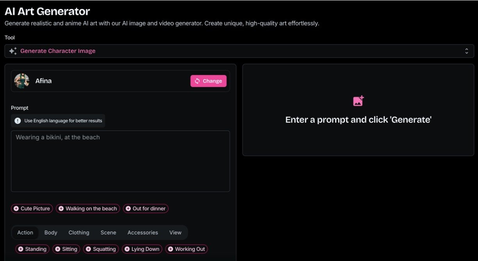
Task: Select the Accessories tab
Action: click(143, 233)
